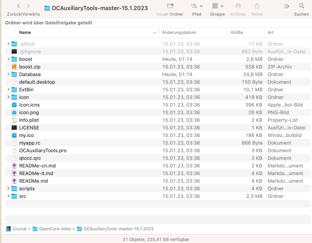Go back to the previous folder

18,6
